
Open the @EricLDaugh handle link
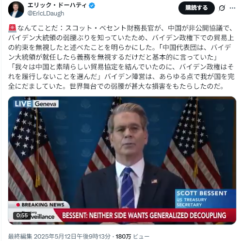(x=46, y=14)
